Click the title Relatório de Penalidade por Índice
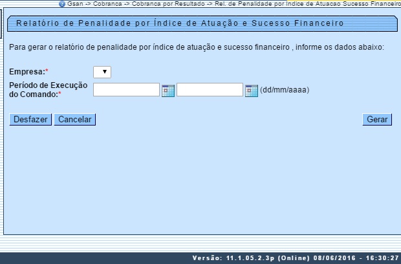This screenshot has width=401, height=264. (x=180, y=23)
